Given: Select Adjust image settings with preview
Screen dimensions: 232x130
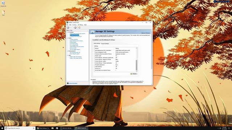Looking at the screenshot, I should [x=78, y=34].
